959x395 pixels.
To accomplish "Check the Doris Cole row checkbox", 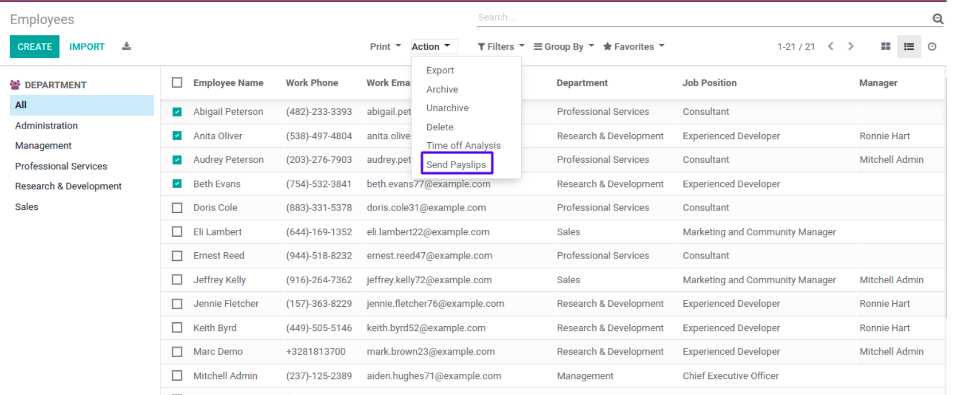I will (x=177, y=207).
